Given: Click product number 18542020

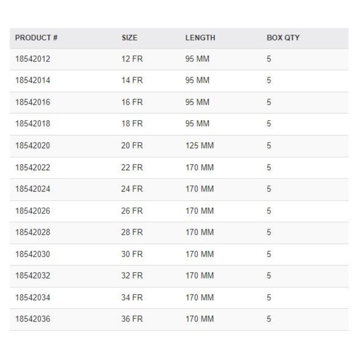Looking at the screenshot, I should click(x=33, y=146).
